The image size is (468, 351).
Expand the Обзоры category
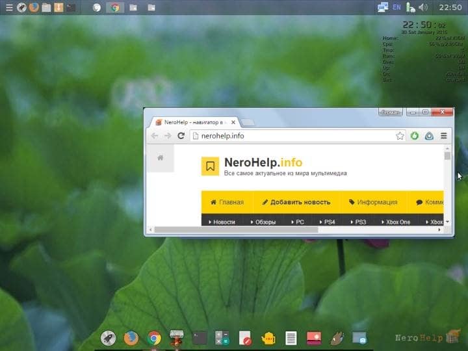(263, 222)
